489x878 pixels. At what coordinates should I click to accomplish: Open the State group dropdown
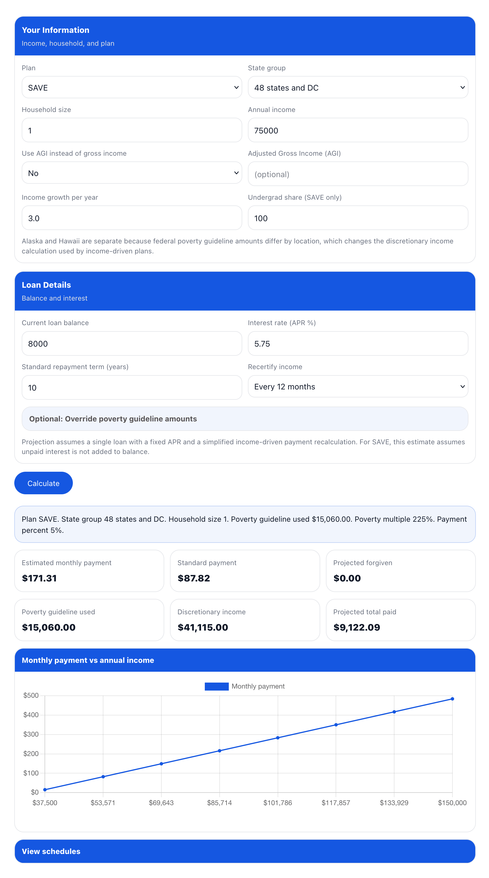(357, 87)
